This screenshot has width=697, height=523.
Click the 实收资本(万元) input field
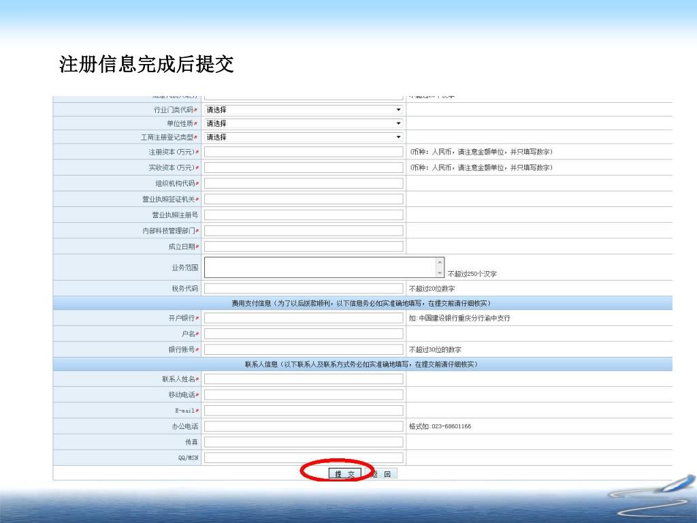304,168
